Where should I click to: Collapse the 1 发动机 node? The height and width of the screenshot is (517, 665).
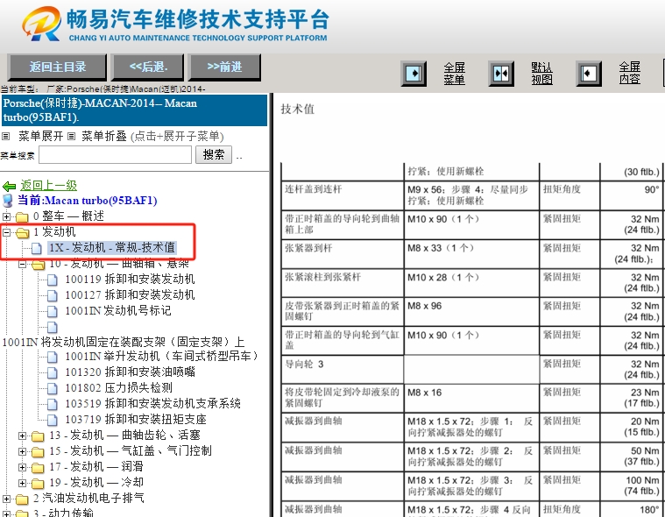[x=6, y=232]
